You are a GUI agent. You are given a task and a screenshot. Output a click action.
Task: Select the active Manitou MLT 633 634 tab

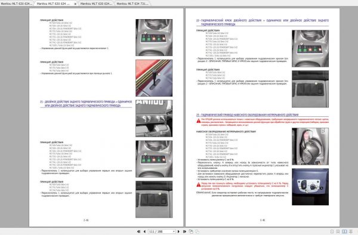tap(56, 4)
